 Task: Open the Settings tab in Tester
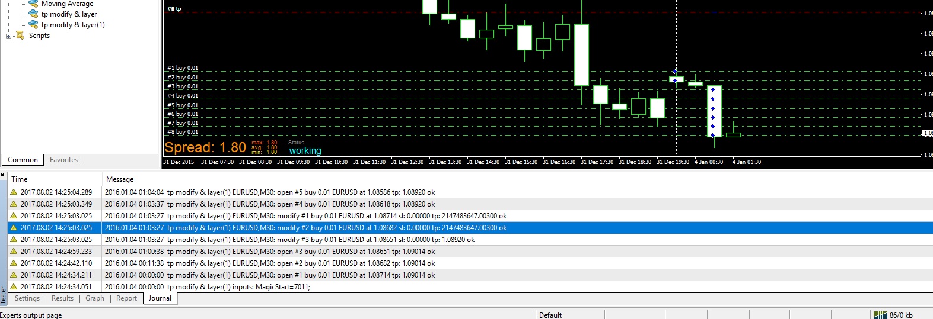pyautogui.click(x=27, y=298)
